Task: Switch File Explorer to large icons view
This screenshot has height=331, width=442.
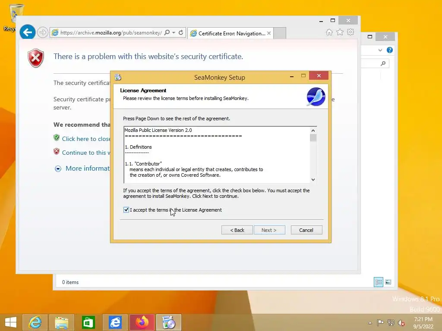Action: [x=388, y=282]
